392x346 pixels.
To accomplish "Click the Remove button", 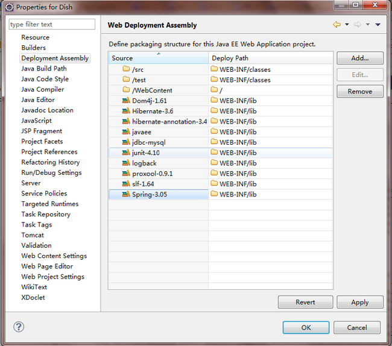I will point(360,92).
